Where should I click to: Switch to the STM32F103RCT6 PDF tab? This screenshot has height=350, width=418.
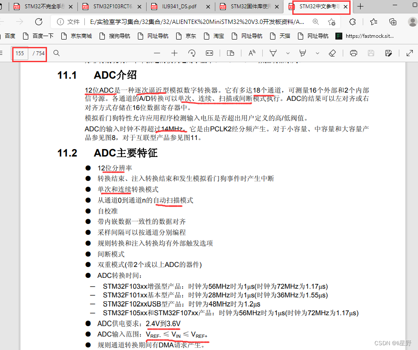click(112, 7)
